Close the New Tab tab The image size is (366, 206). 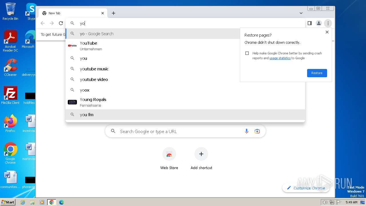coord(103,13)
